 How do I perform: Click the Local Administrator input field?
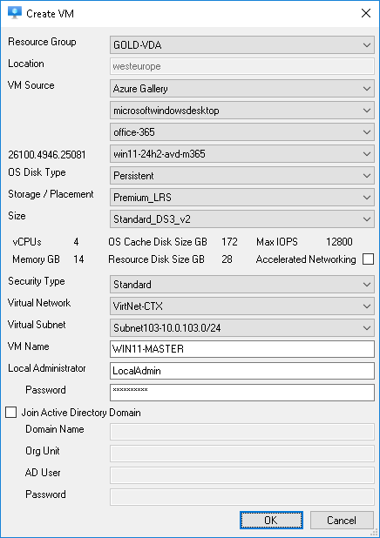point(242,371)
